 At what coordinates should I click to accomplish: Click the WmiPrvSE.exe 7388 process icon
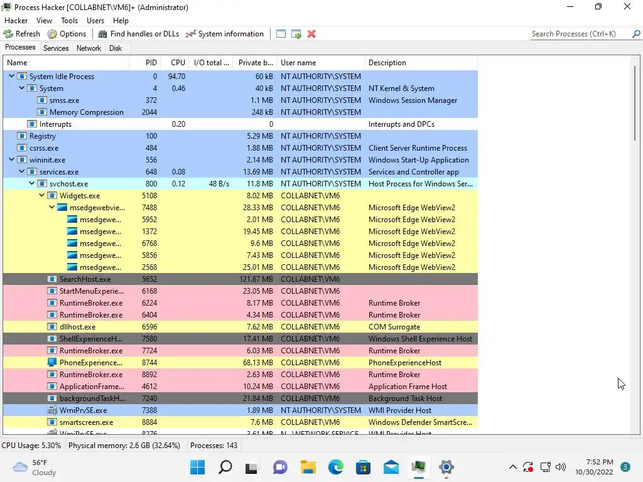51,410
